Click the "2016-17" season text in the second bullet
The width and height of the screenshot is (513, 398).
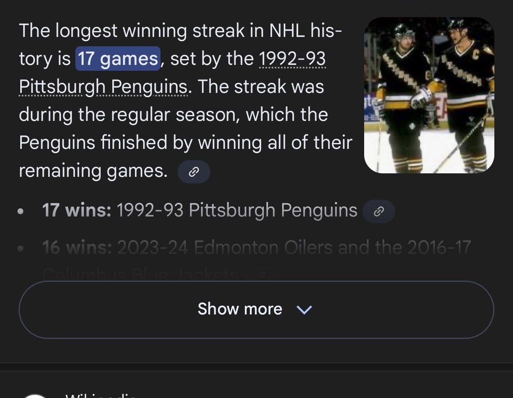tap(439, 248)
